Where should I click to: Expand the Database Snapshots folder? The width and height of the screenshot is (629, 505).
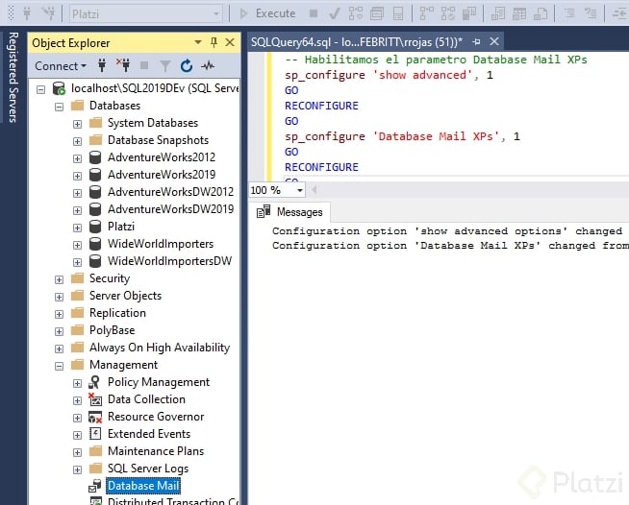(x=77, y=141)
